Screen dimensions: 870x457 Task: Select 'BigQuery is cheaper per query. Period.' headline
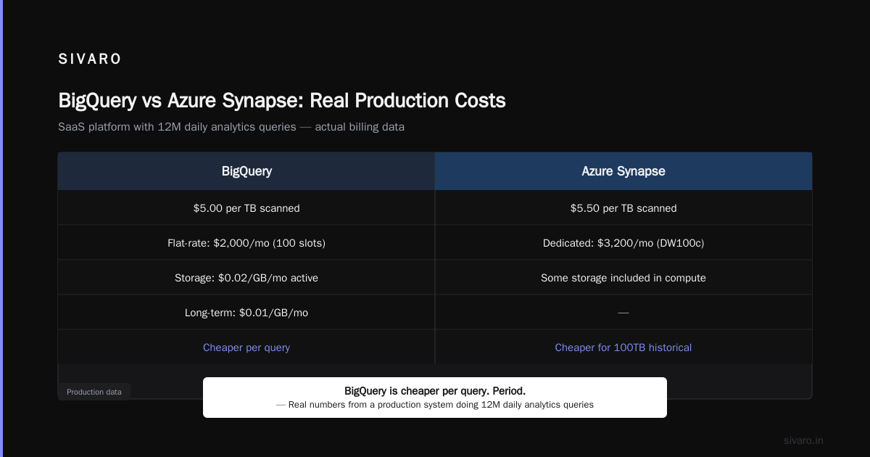pyautogui.click(x=435, y=391)
